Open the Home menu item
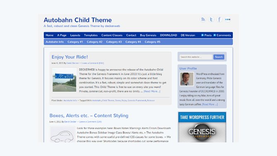The width and height of the screenshot is (277, 156). pos(50,35)
